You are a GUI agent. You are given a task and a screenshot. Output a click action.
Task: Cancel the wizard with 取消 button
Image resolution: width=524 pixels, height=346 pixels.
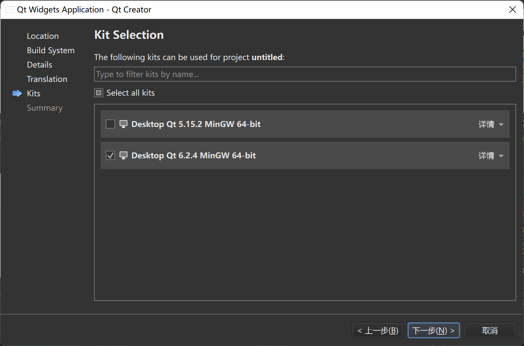tap(490, 331)
